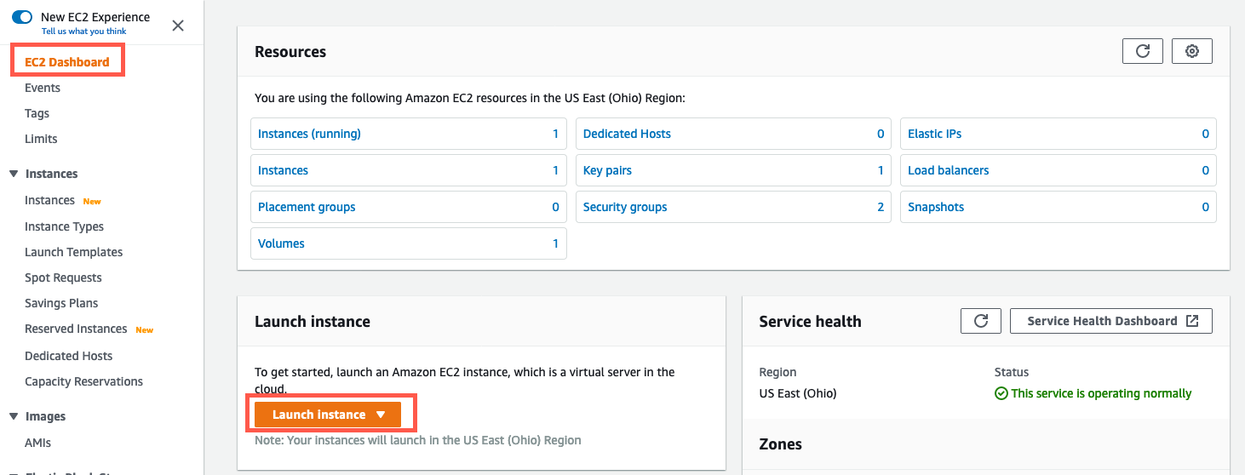Viewport: 1245px width, 475px height.
Task: Collapse the Images sidebar section
Action: point(14,416)
